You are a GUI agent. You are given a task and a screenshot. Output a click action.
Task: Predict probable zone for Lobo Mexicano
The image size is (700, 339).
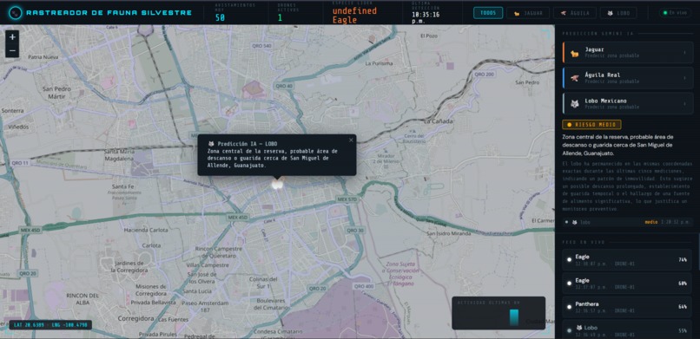tap(628, 103)
